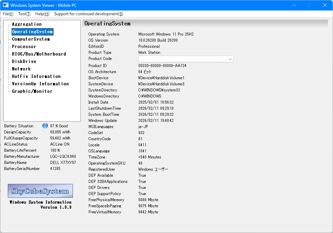Show Network information
The image size is (333, 233).
(21, 69)
